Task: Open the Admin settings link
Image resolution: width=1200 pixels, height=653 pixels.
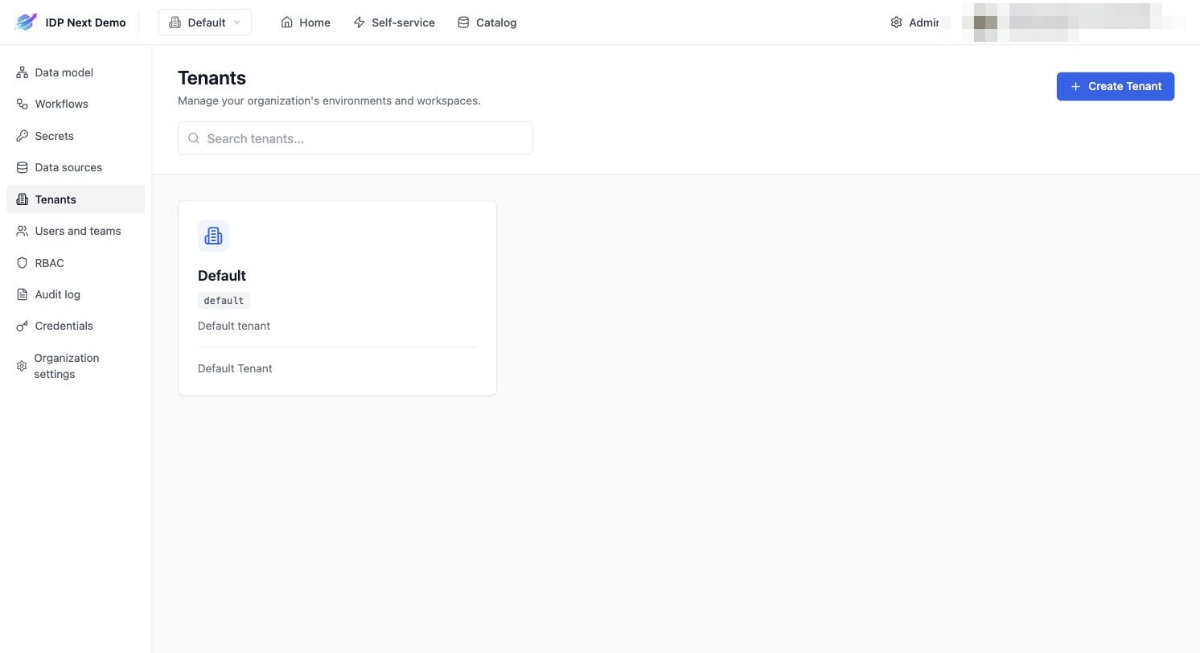Action: click(915, 23)
